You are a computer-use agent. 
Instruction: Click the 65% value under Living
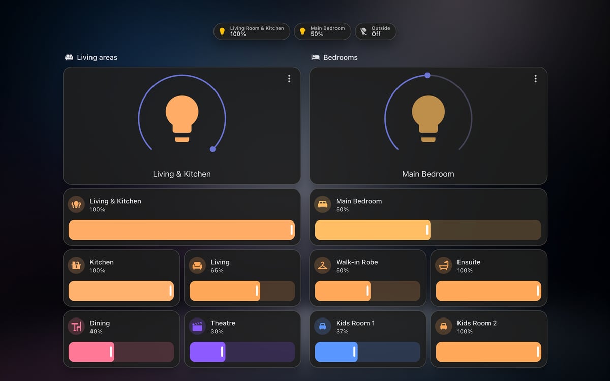pos(217,270)
